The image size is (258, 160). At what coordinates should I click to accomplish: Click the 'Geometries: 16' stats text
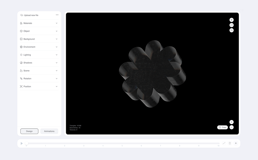pyautogui.click(x=75, y=128)
